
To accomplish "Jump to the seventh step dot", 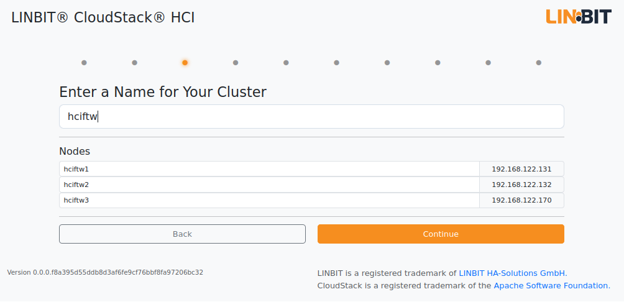I will coord(387,63).
